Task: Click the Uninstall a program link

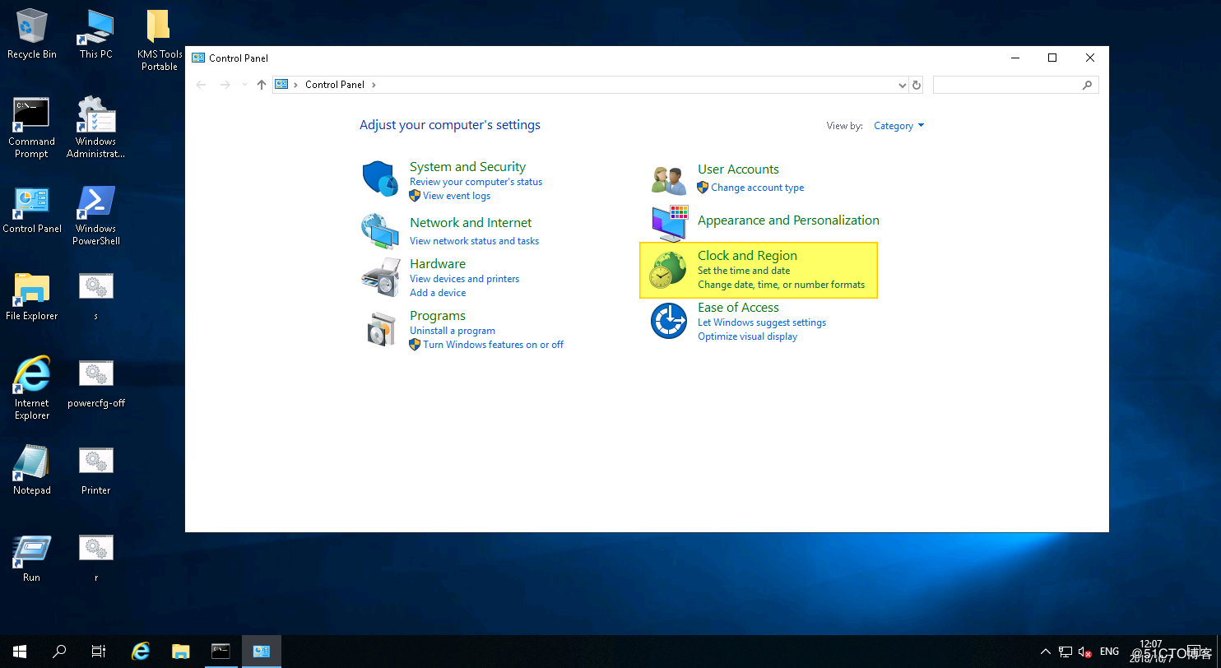Action: click(x=453, y=331)
